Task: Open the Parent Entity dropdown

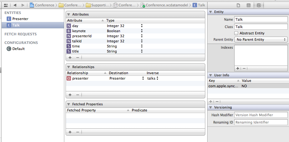Action: click(x=261, y=39)
